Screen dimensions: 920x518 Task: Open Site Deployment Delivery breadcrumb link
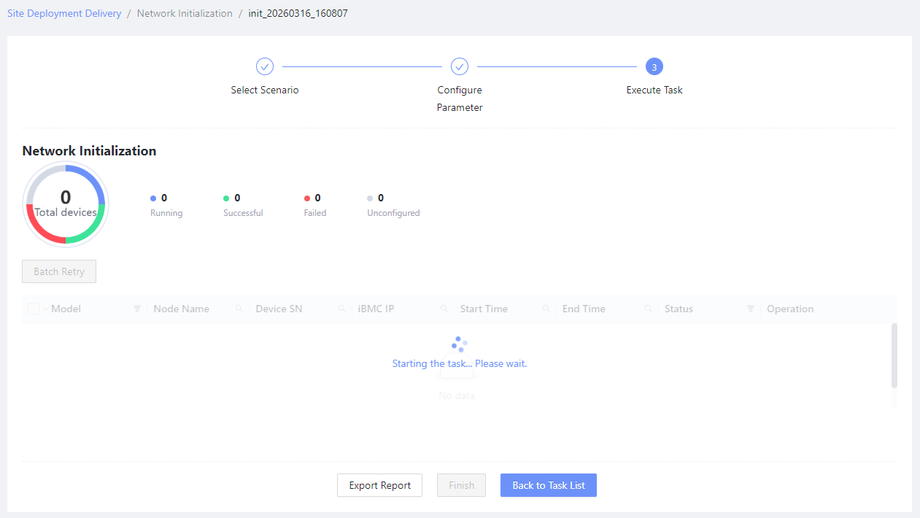[x=64, y=13]
